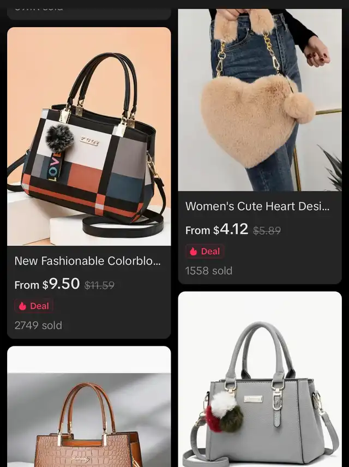Open the fluffy heart-shaped bag image
Viewport: 349px width, 467px height.
(x=260, y=100)
